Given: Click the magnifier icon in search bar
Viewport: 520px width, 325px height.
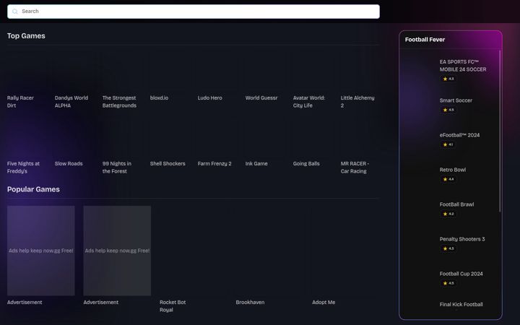Looking at the screenshot, I should pos(15,12).
